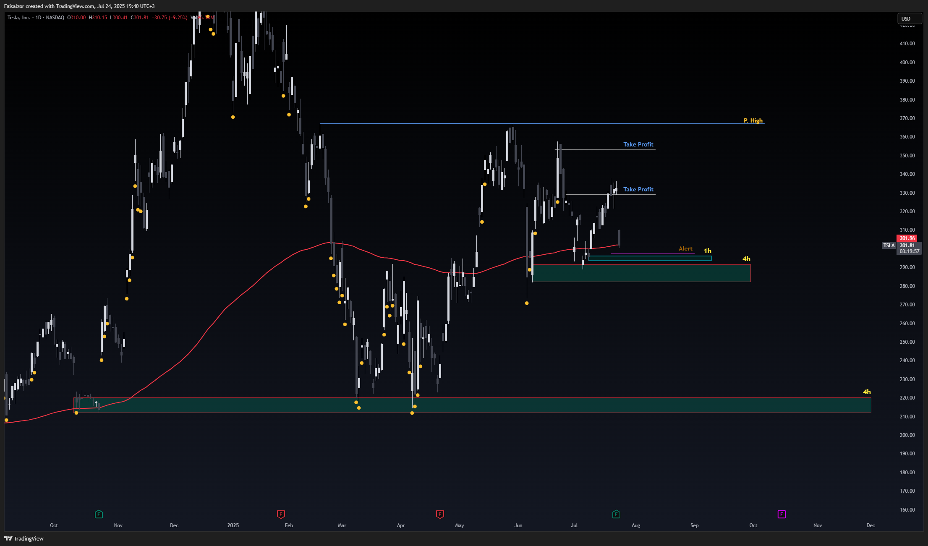Click the 160.00 price axis label
The width and height of the screenshot is (928, 546).
click(x=907, y=510)
